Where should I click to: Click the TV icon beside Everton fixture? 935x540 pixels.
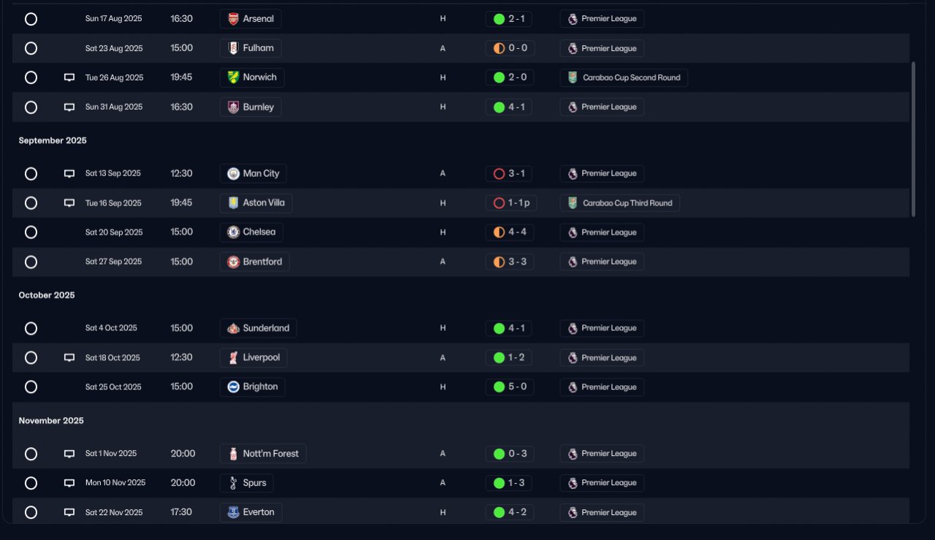click(x=69, y=512)
